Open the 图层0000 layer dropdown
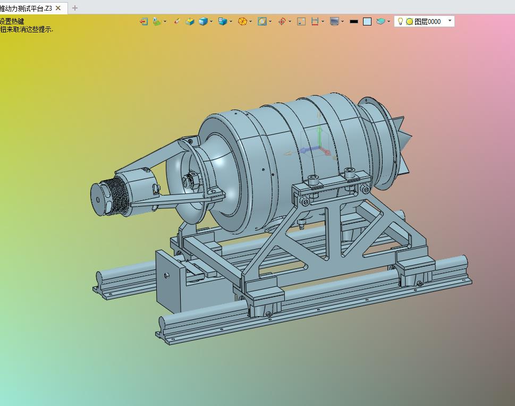Screen dimensions: 515x406 (450, 21)
